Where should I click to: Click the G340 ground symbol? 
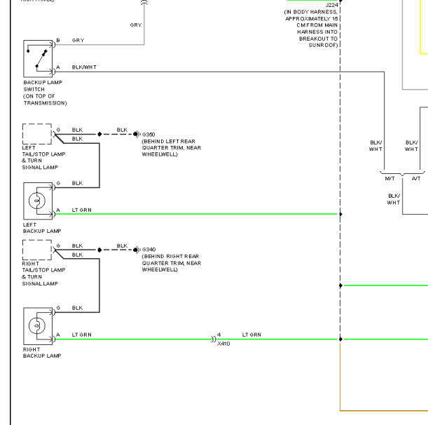(137, 250)
